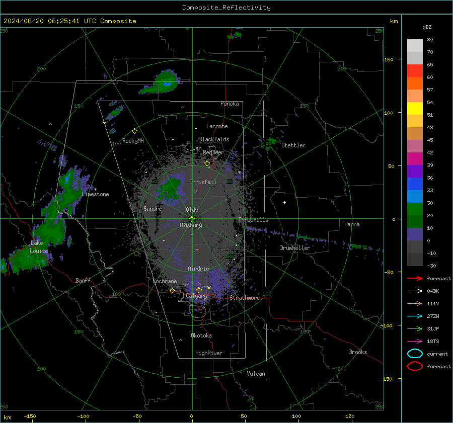Select the yellow radar-center marker above Didsbury
Image resolution: width=453 pixels, height=423 pixels.
coord(192,219)
